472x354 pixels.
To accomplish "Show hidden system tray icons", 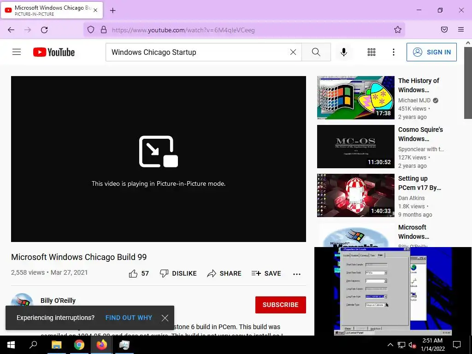I will [x=390, y=345].
